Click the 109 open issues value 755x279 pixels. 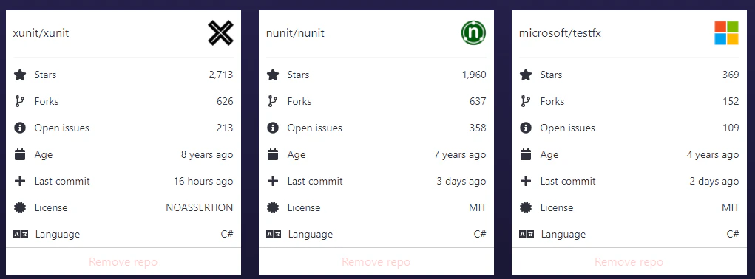point(731,128)
